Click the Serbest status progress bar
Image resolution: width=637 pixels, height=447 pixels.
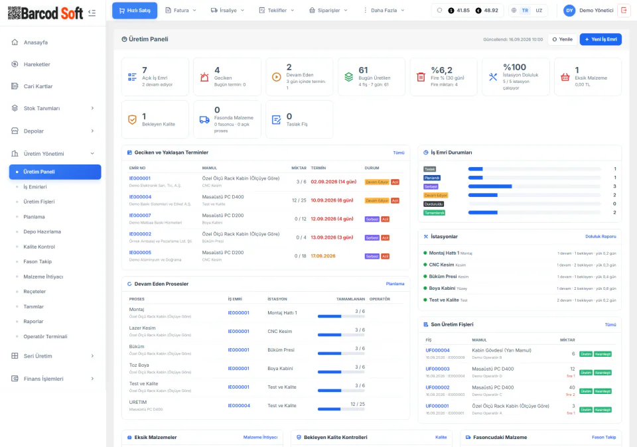click(x=534, y=186)
